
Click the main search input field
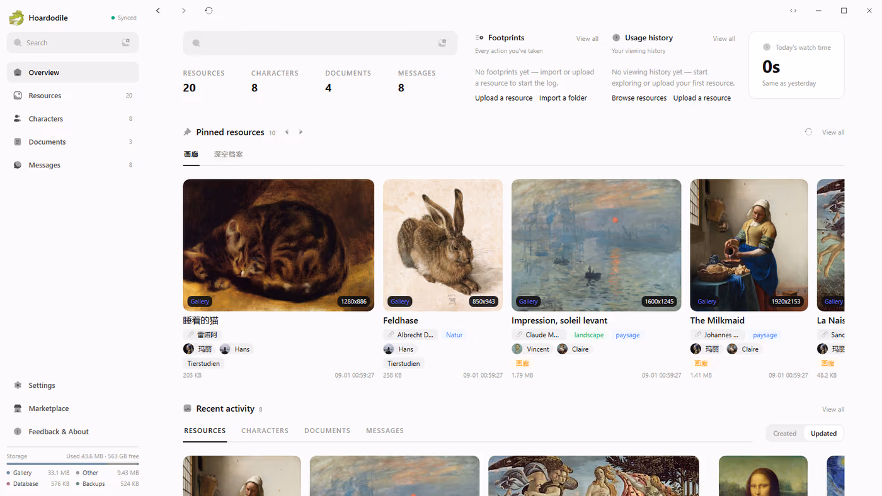pyautogui.click(x=320, y=43)
